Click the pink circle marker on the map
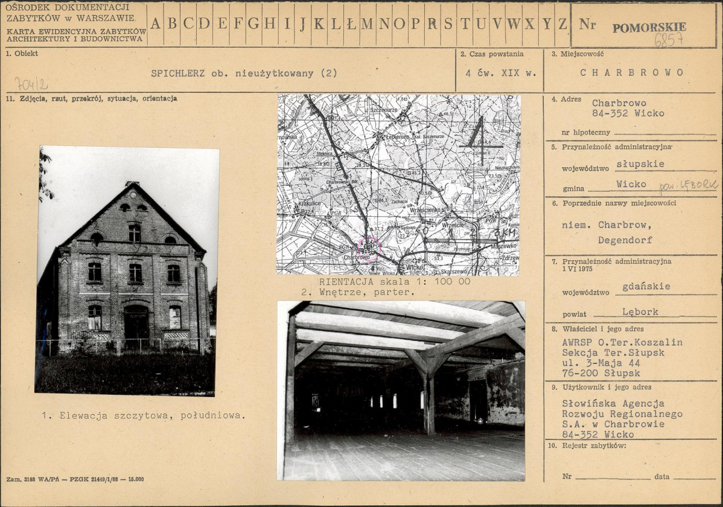723x507 pixels. (x=369, y=249)
